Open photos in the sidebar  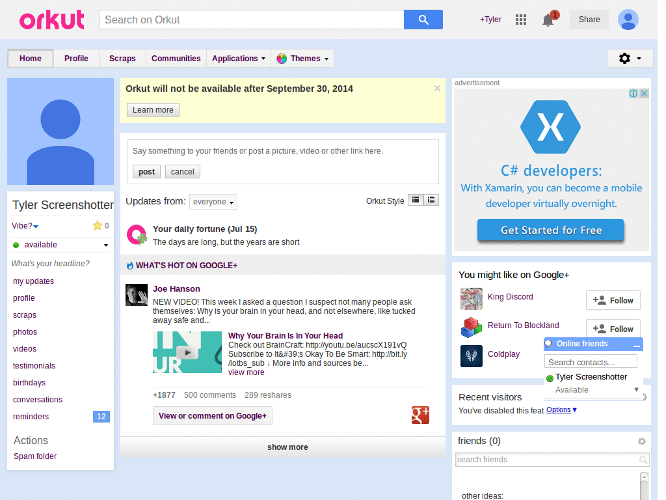[25, 332]
